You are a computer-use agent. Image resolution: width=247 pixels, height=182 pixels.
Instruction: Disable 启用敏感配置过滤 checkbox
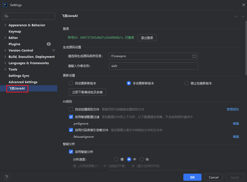[x=71, y=117]
